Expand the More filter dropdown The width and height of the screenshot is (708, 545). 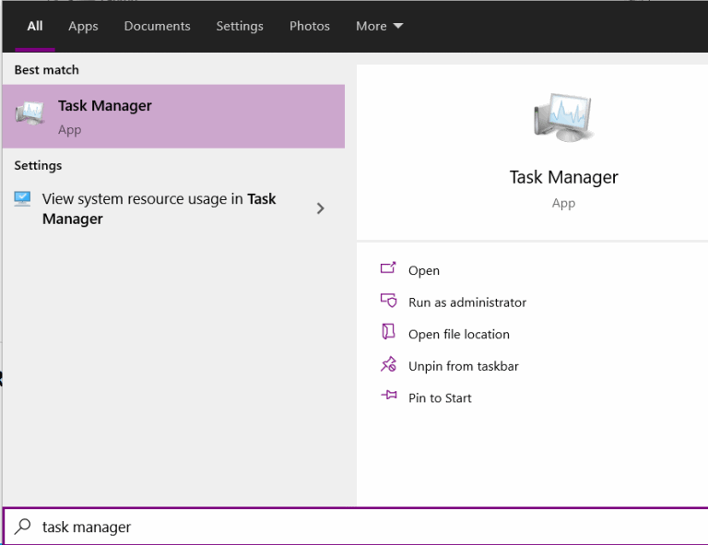point(379,26)
